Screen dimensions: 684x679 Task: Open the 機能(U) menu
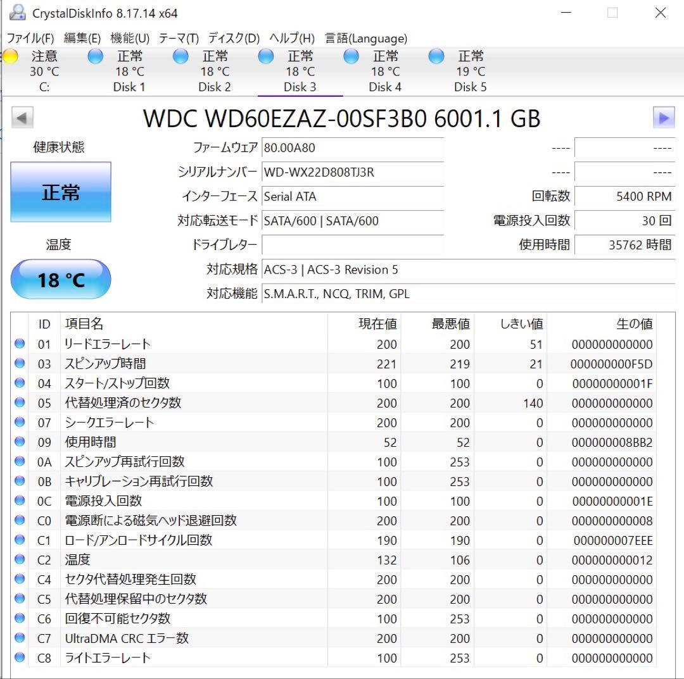pos(130,39)
